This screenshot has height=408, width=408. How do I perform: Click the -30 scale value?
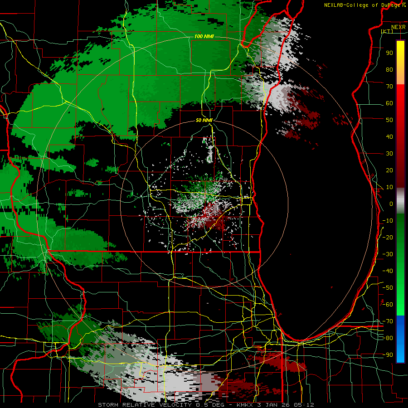tap(388, 254)
